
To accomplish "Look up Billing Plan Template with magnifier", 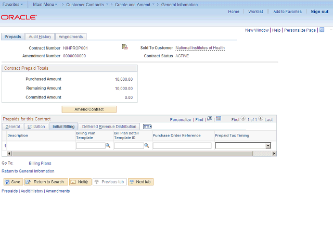I will 108,146.
